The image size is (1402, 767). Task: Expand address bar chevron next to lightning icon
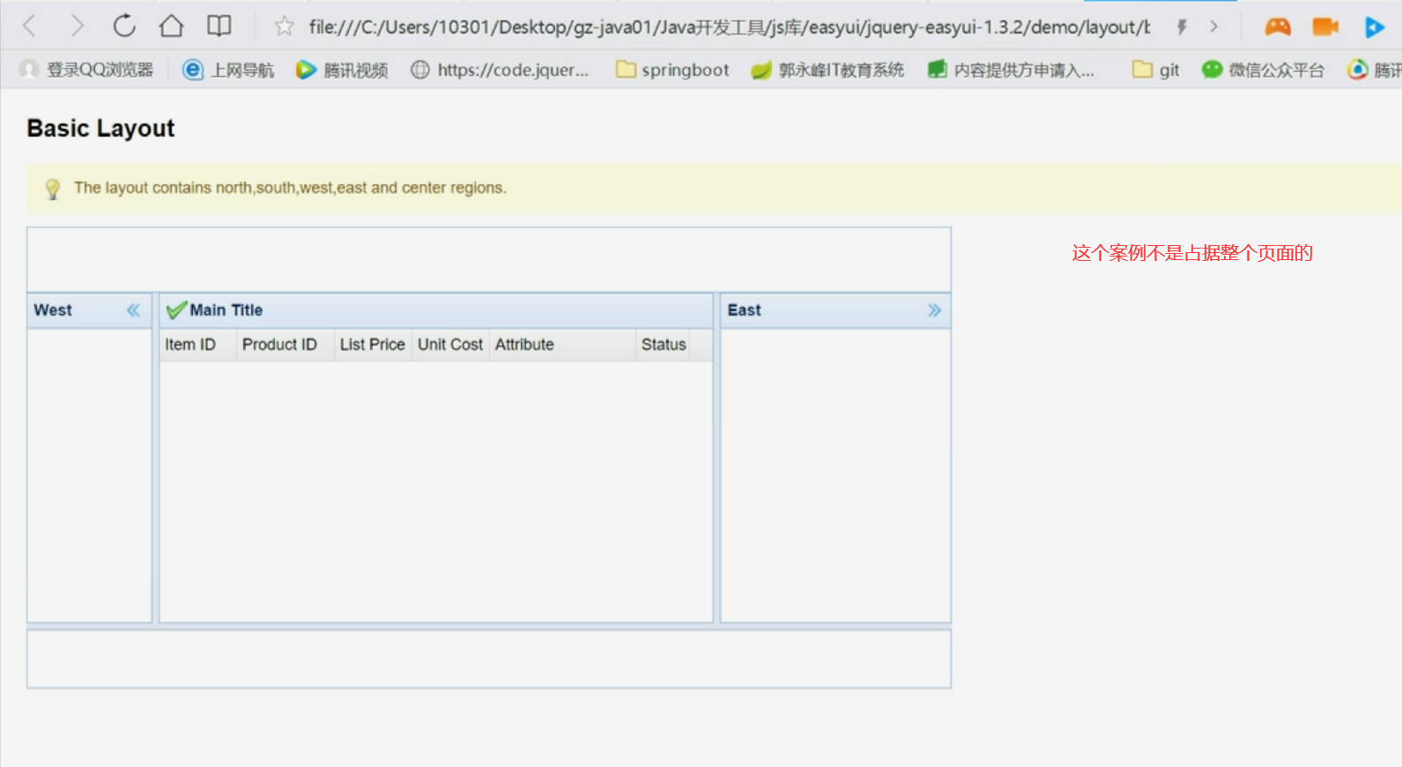point(1213,26)
